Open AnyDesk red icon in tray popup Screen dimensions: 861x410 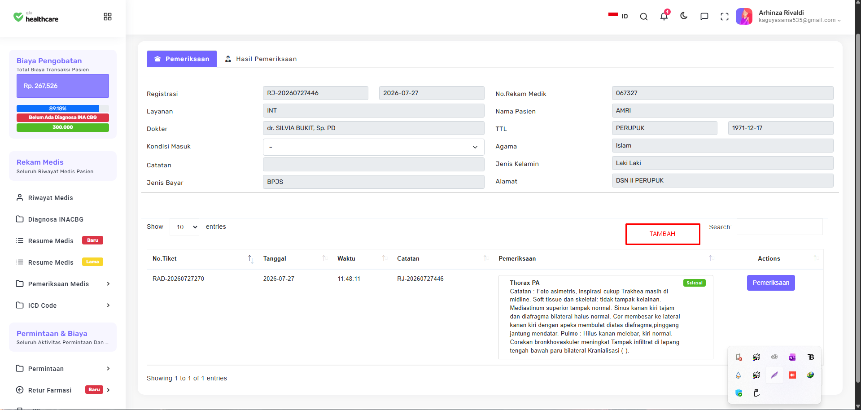[792, 375]
